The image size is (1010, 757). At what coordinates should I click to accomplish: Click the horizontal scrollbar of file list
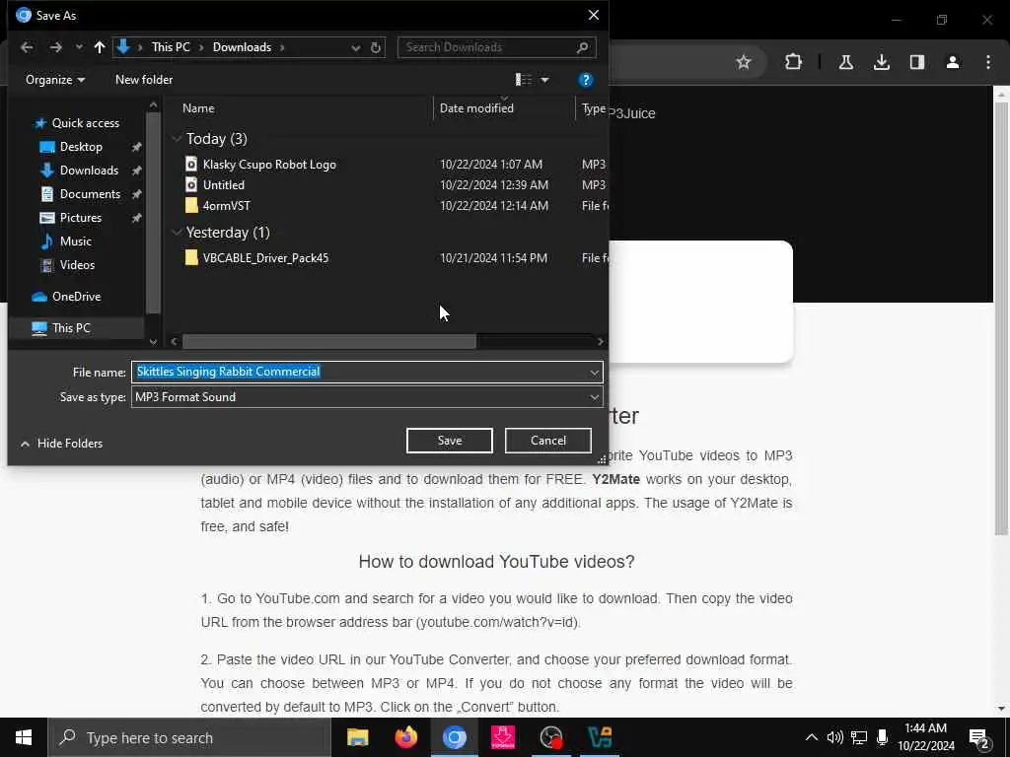(329, 341)
